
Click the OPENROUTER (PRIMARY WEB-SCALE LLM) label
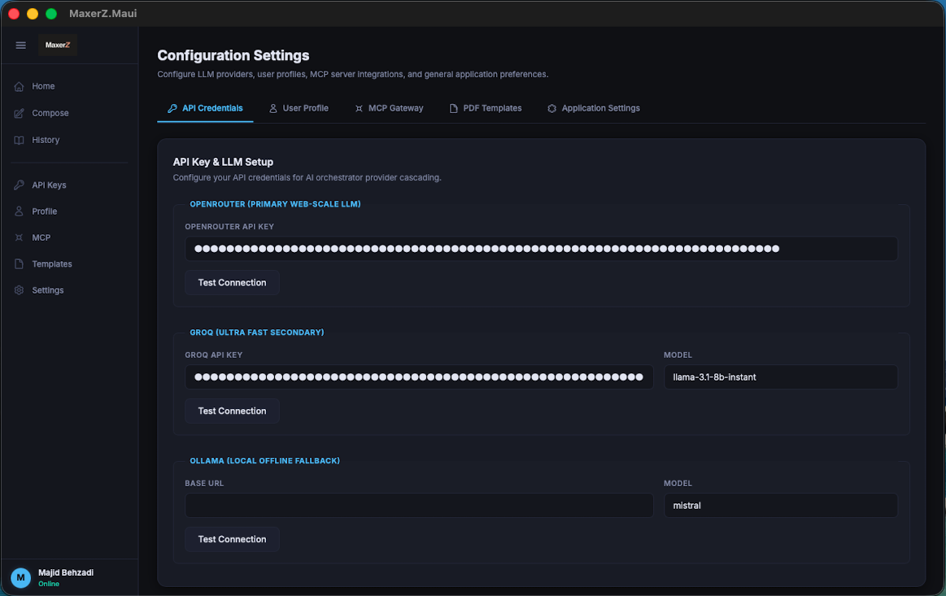275,205
